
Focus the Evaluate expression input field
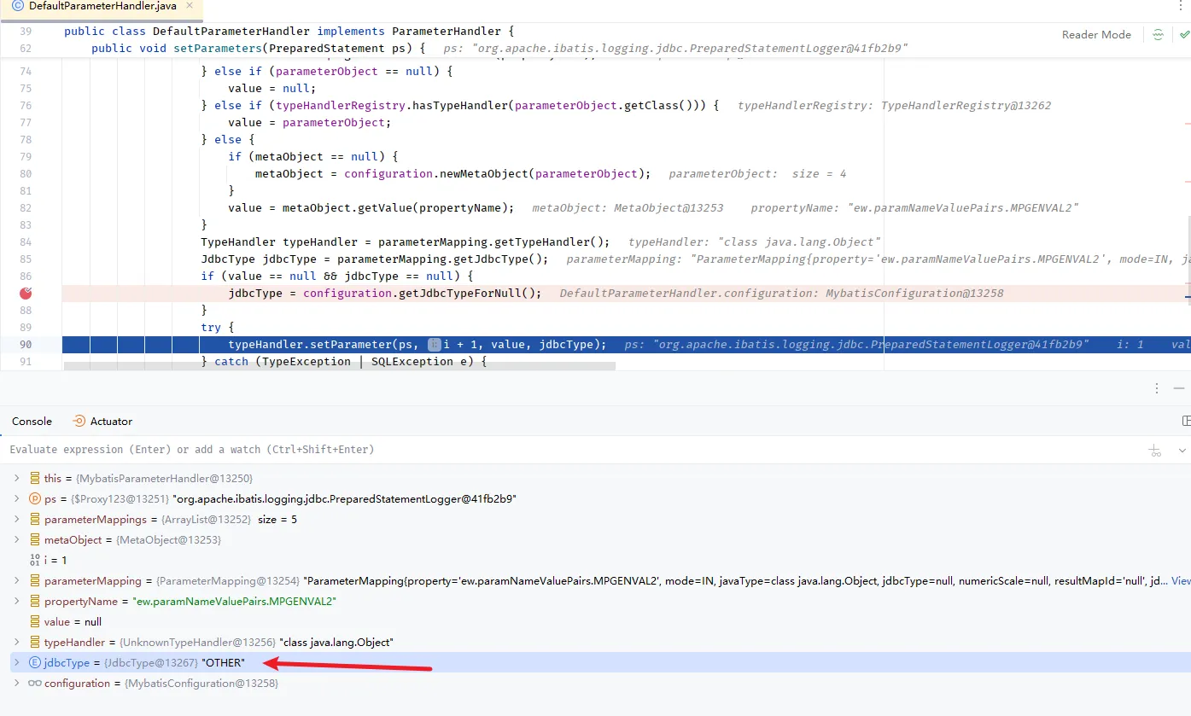click(x=572, y=450)
